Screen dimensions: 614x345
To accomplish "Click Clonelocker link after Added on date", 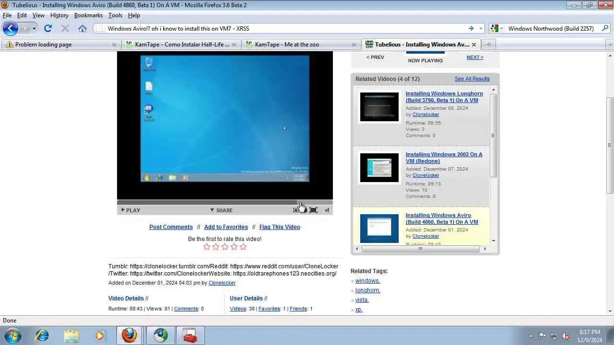I will 222,283.
